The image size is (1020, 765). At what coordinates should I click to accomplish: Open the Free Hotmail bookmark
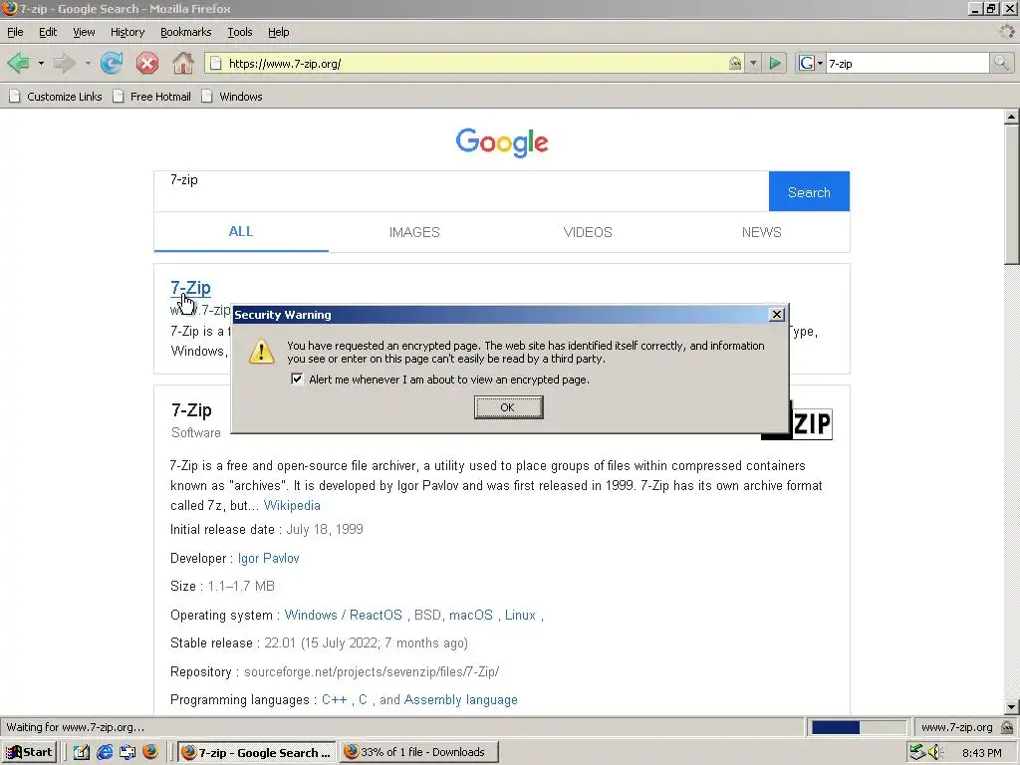[x=152, y=97]
